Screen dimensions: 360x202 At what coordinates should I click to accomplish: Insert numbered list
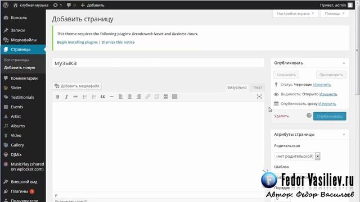click(x=94, y=97)
